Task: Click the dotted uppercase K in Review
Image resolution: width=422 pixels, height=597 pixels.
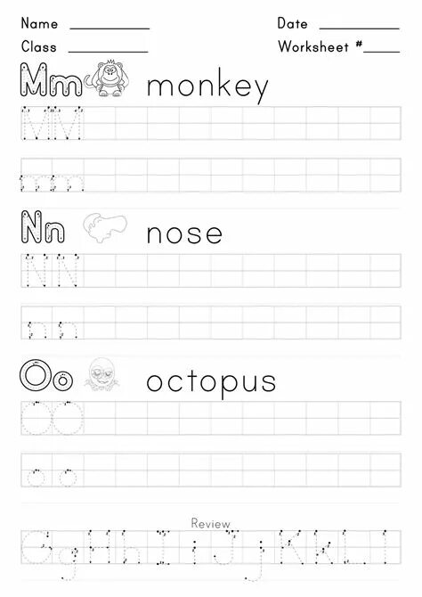Action: 291,547
